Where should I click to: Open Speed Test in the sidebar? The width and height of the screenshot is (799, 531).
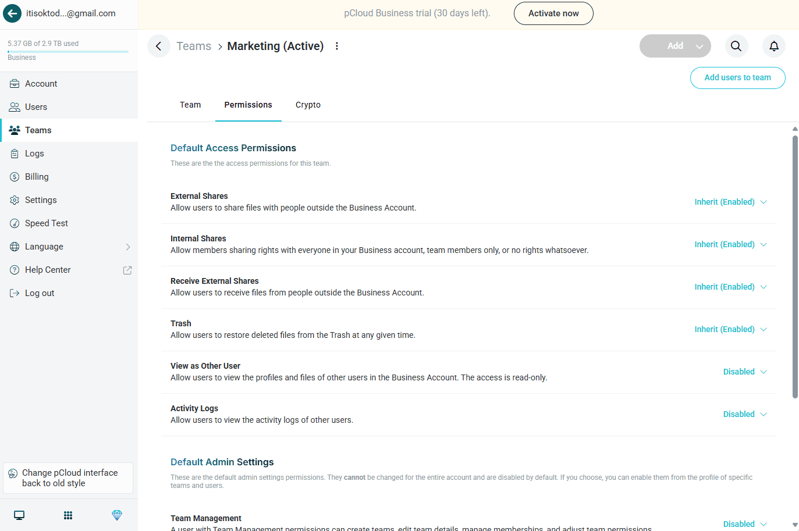pos(69,223)
